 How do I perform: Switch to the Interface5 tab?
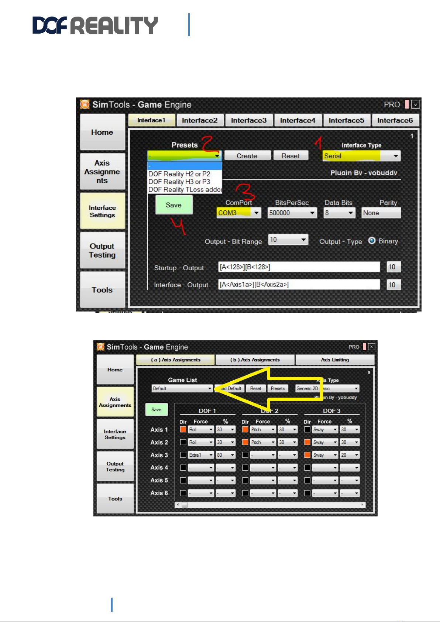tap(346, 120)
